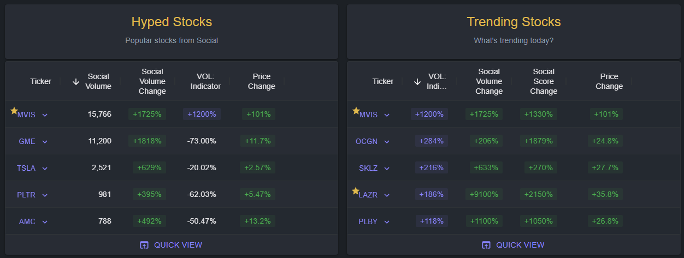Image resolution: width=684 pixels, height=258 pixels.
Task: Click the star icon beside LAZR ticker
Action: point(356,191)
